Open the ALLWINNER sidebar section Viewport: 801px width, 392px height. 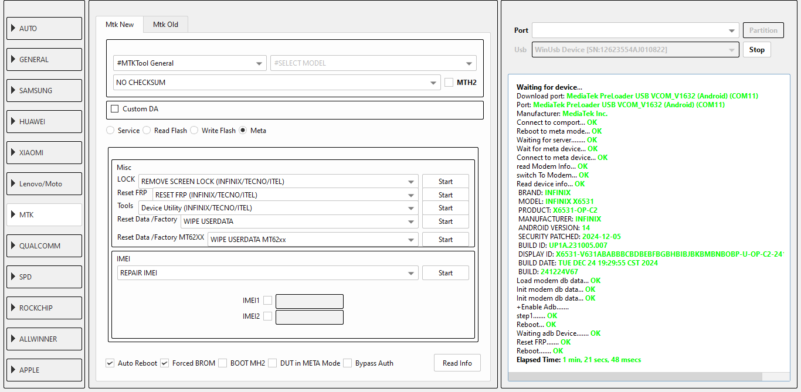coord(44,339)
